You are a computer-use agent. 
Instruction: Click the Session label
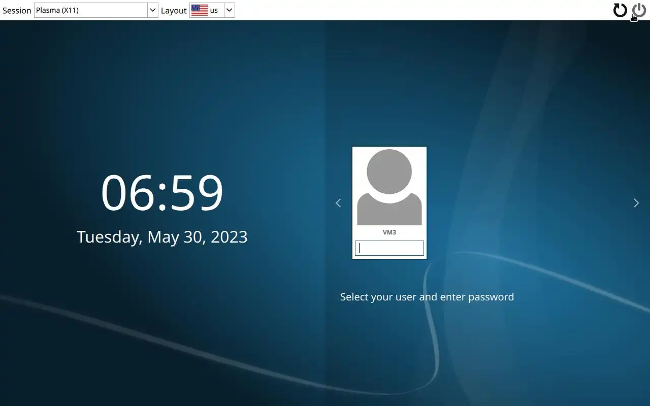point(17,11)
